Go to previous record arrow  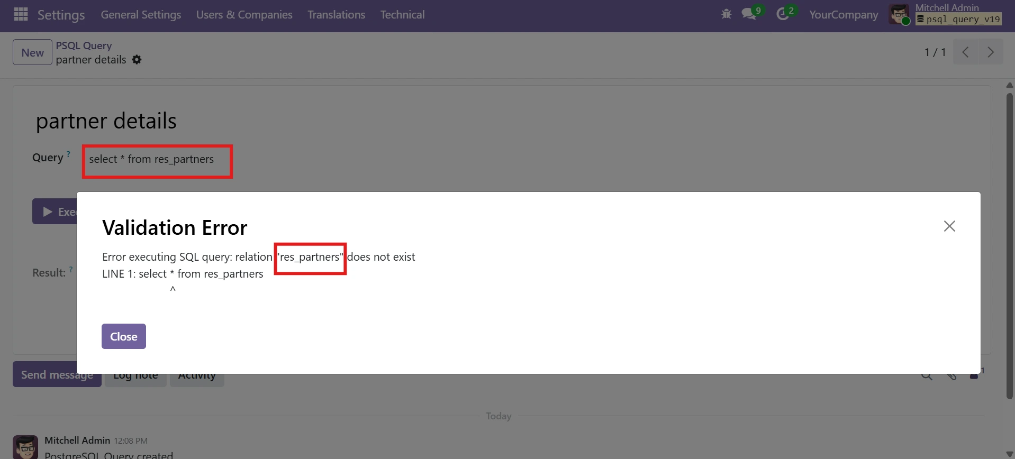[x=965, y=52]
